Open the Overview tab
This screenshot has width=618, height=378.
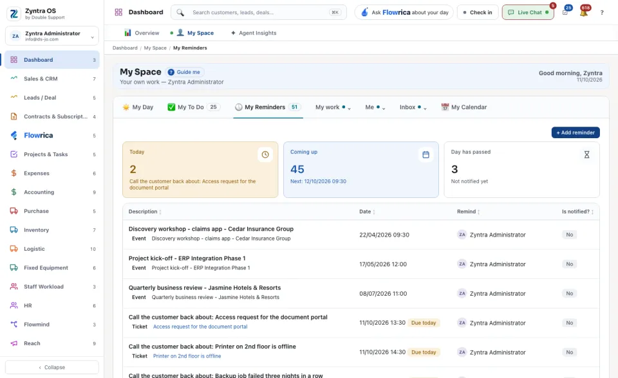(142, 33)
